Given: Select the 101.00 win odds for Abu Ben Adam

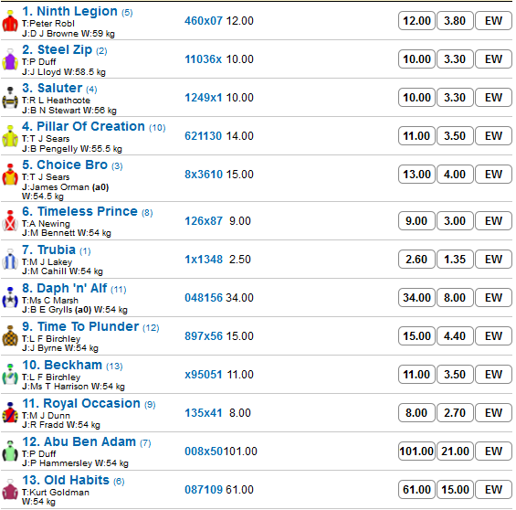Looking at the screenshot, I should [x=416, y=452].
